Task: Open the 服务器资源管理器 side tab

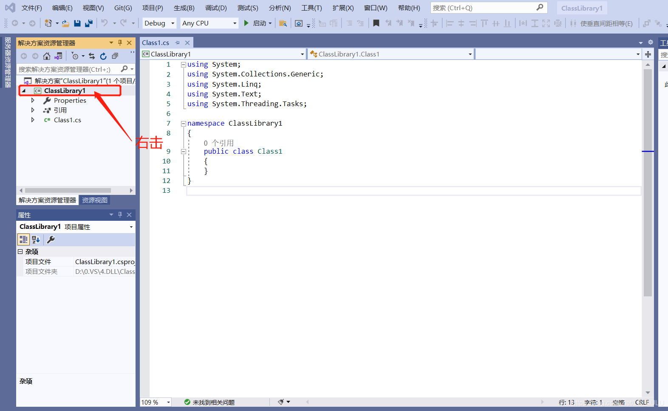Action: coord(8,62)
